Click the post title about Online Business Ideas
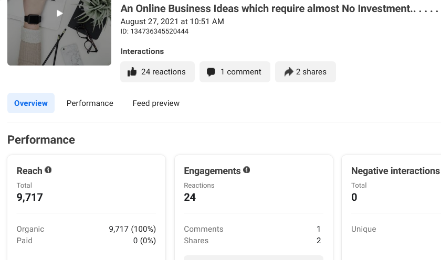 coord(279,9)
